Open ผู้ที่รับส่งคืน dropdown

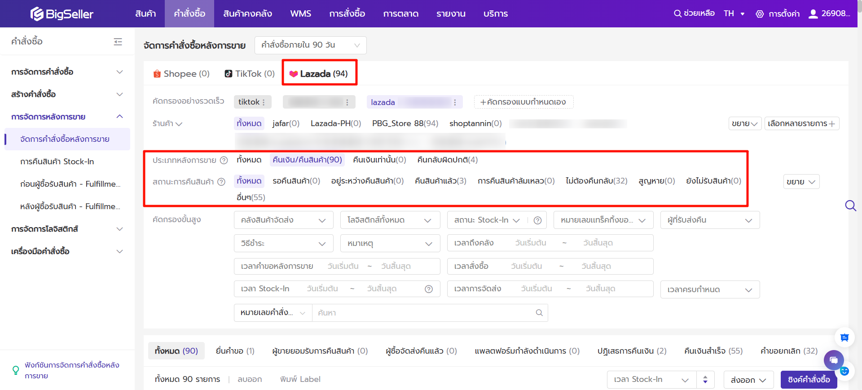coord(710,220)
